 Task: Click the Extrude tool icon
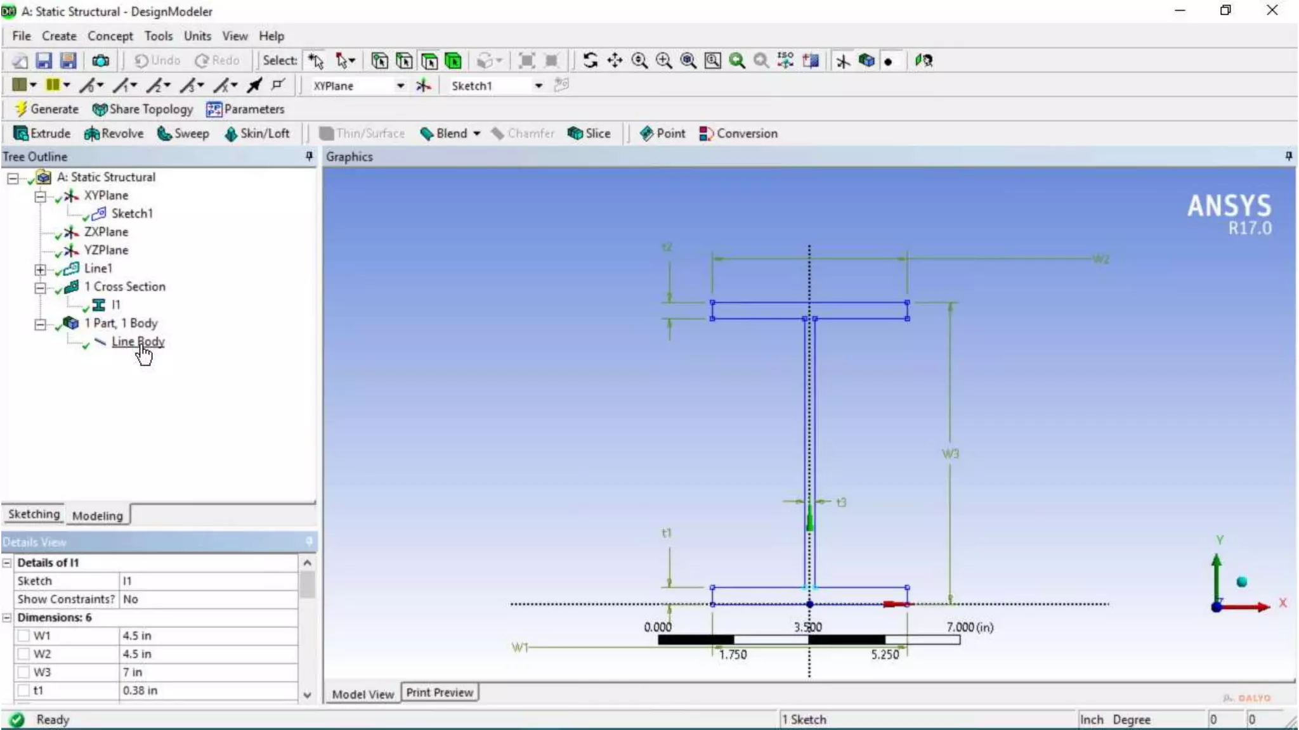(21, 133)
